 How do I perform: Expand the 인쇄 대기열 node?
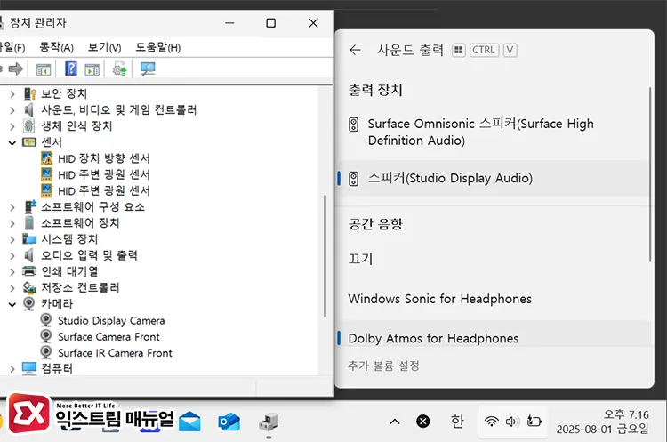12,272
